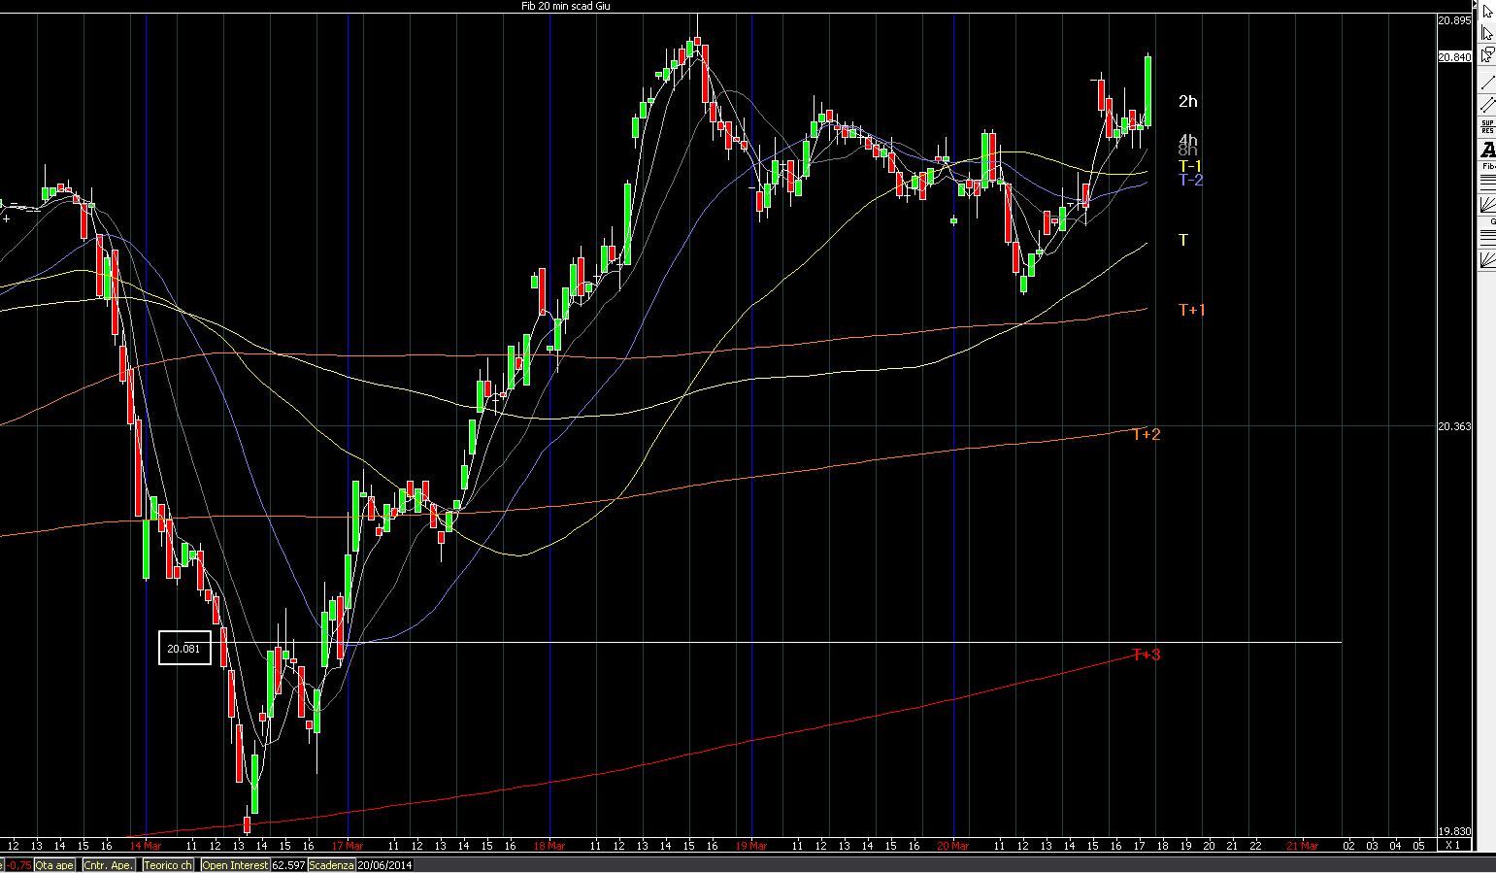Click the Fib 20 min scad Giu title

[566, 6]
